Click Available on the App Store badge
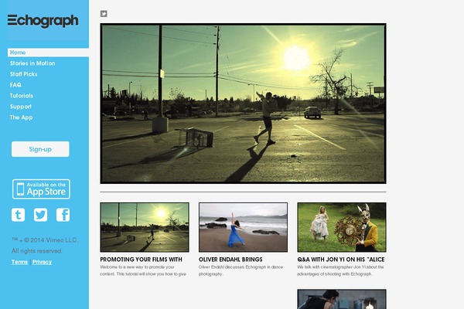Viewport: 464px width, 309px height. pyautogui.click(x=41, y=189)
